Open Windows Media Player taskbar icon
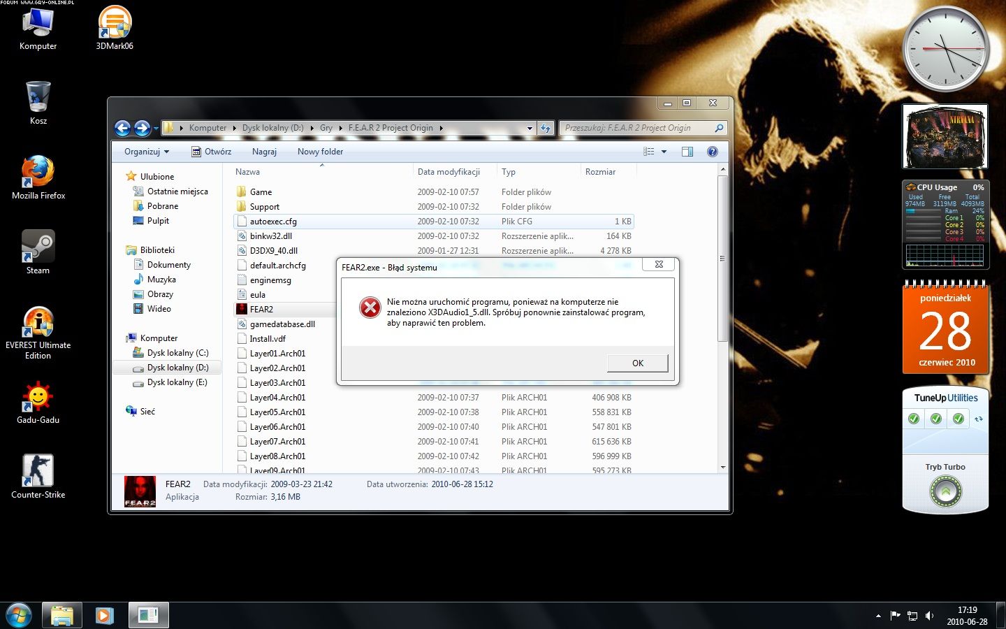The height and width of the screenshot is (629, 1006). point(104,616)
